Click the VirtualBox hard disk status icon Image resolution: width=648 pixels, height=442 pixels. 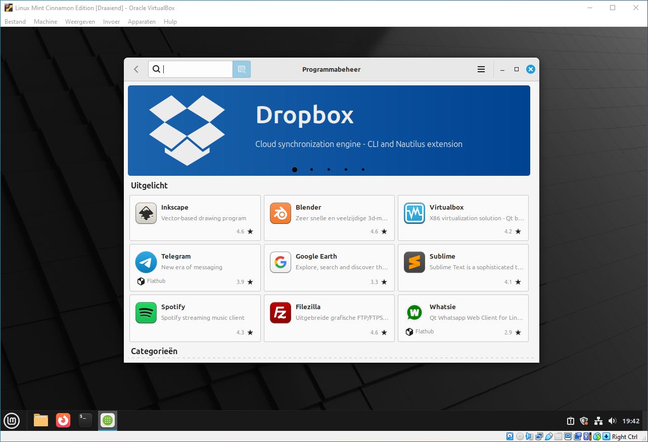click(x=510, y=436)
